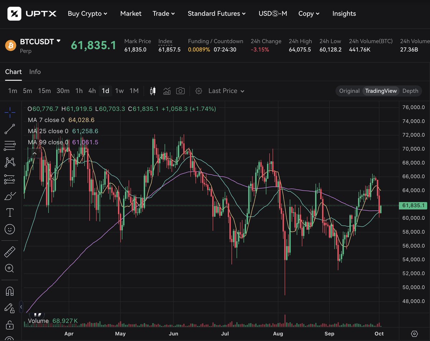Enable the magnet snapping tool
The width and height of the screenshot is (430, 341).
pyautogui.click(x=10, y=291)
